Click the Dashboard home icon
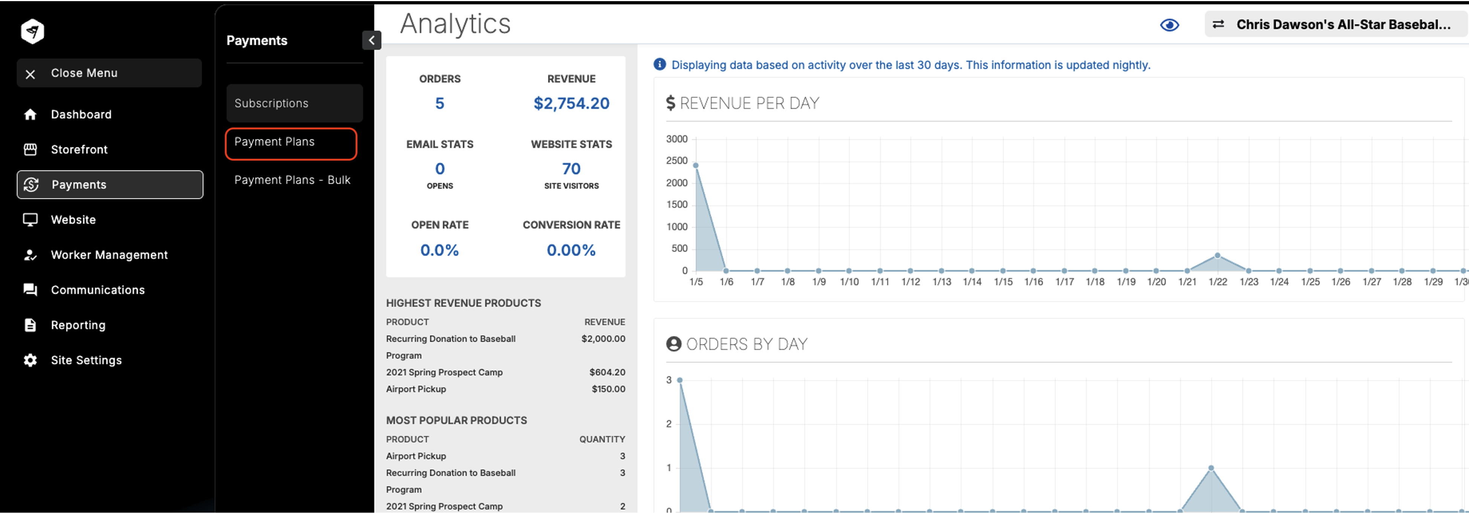This screenshot has height=513, width=1469. point(30,115)
